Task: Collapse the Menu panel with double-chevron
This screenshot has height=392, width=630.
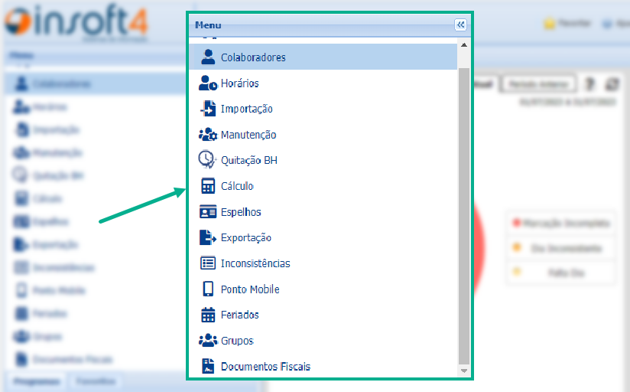Action: coord(460,24)
